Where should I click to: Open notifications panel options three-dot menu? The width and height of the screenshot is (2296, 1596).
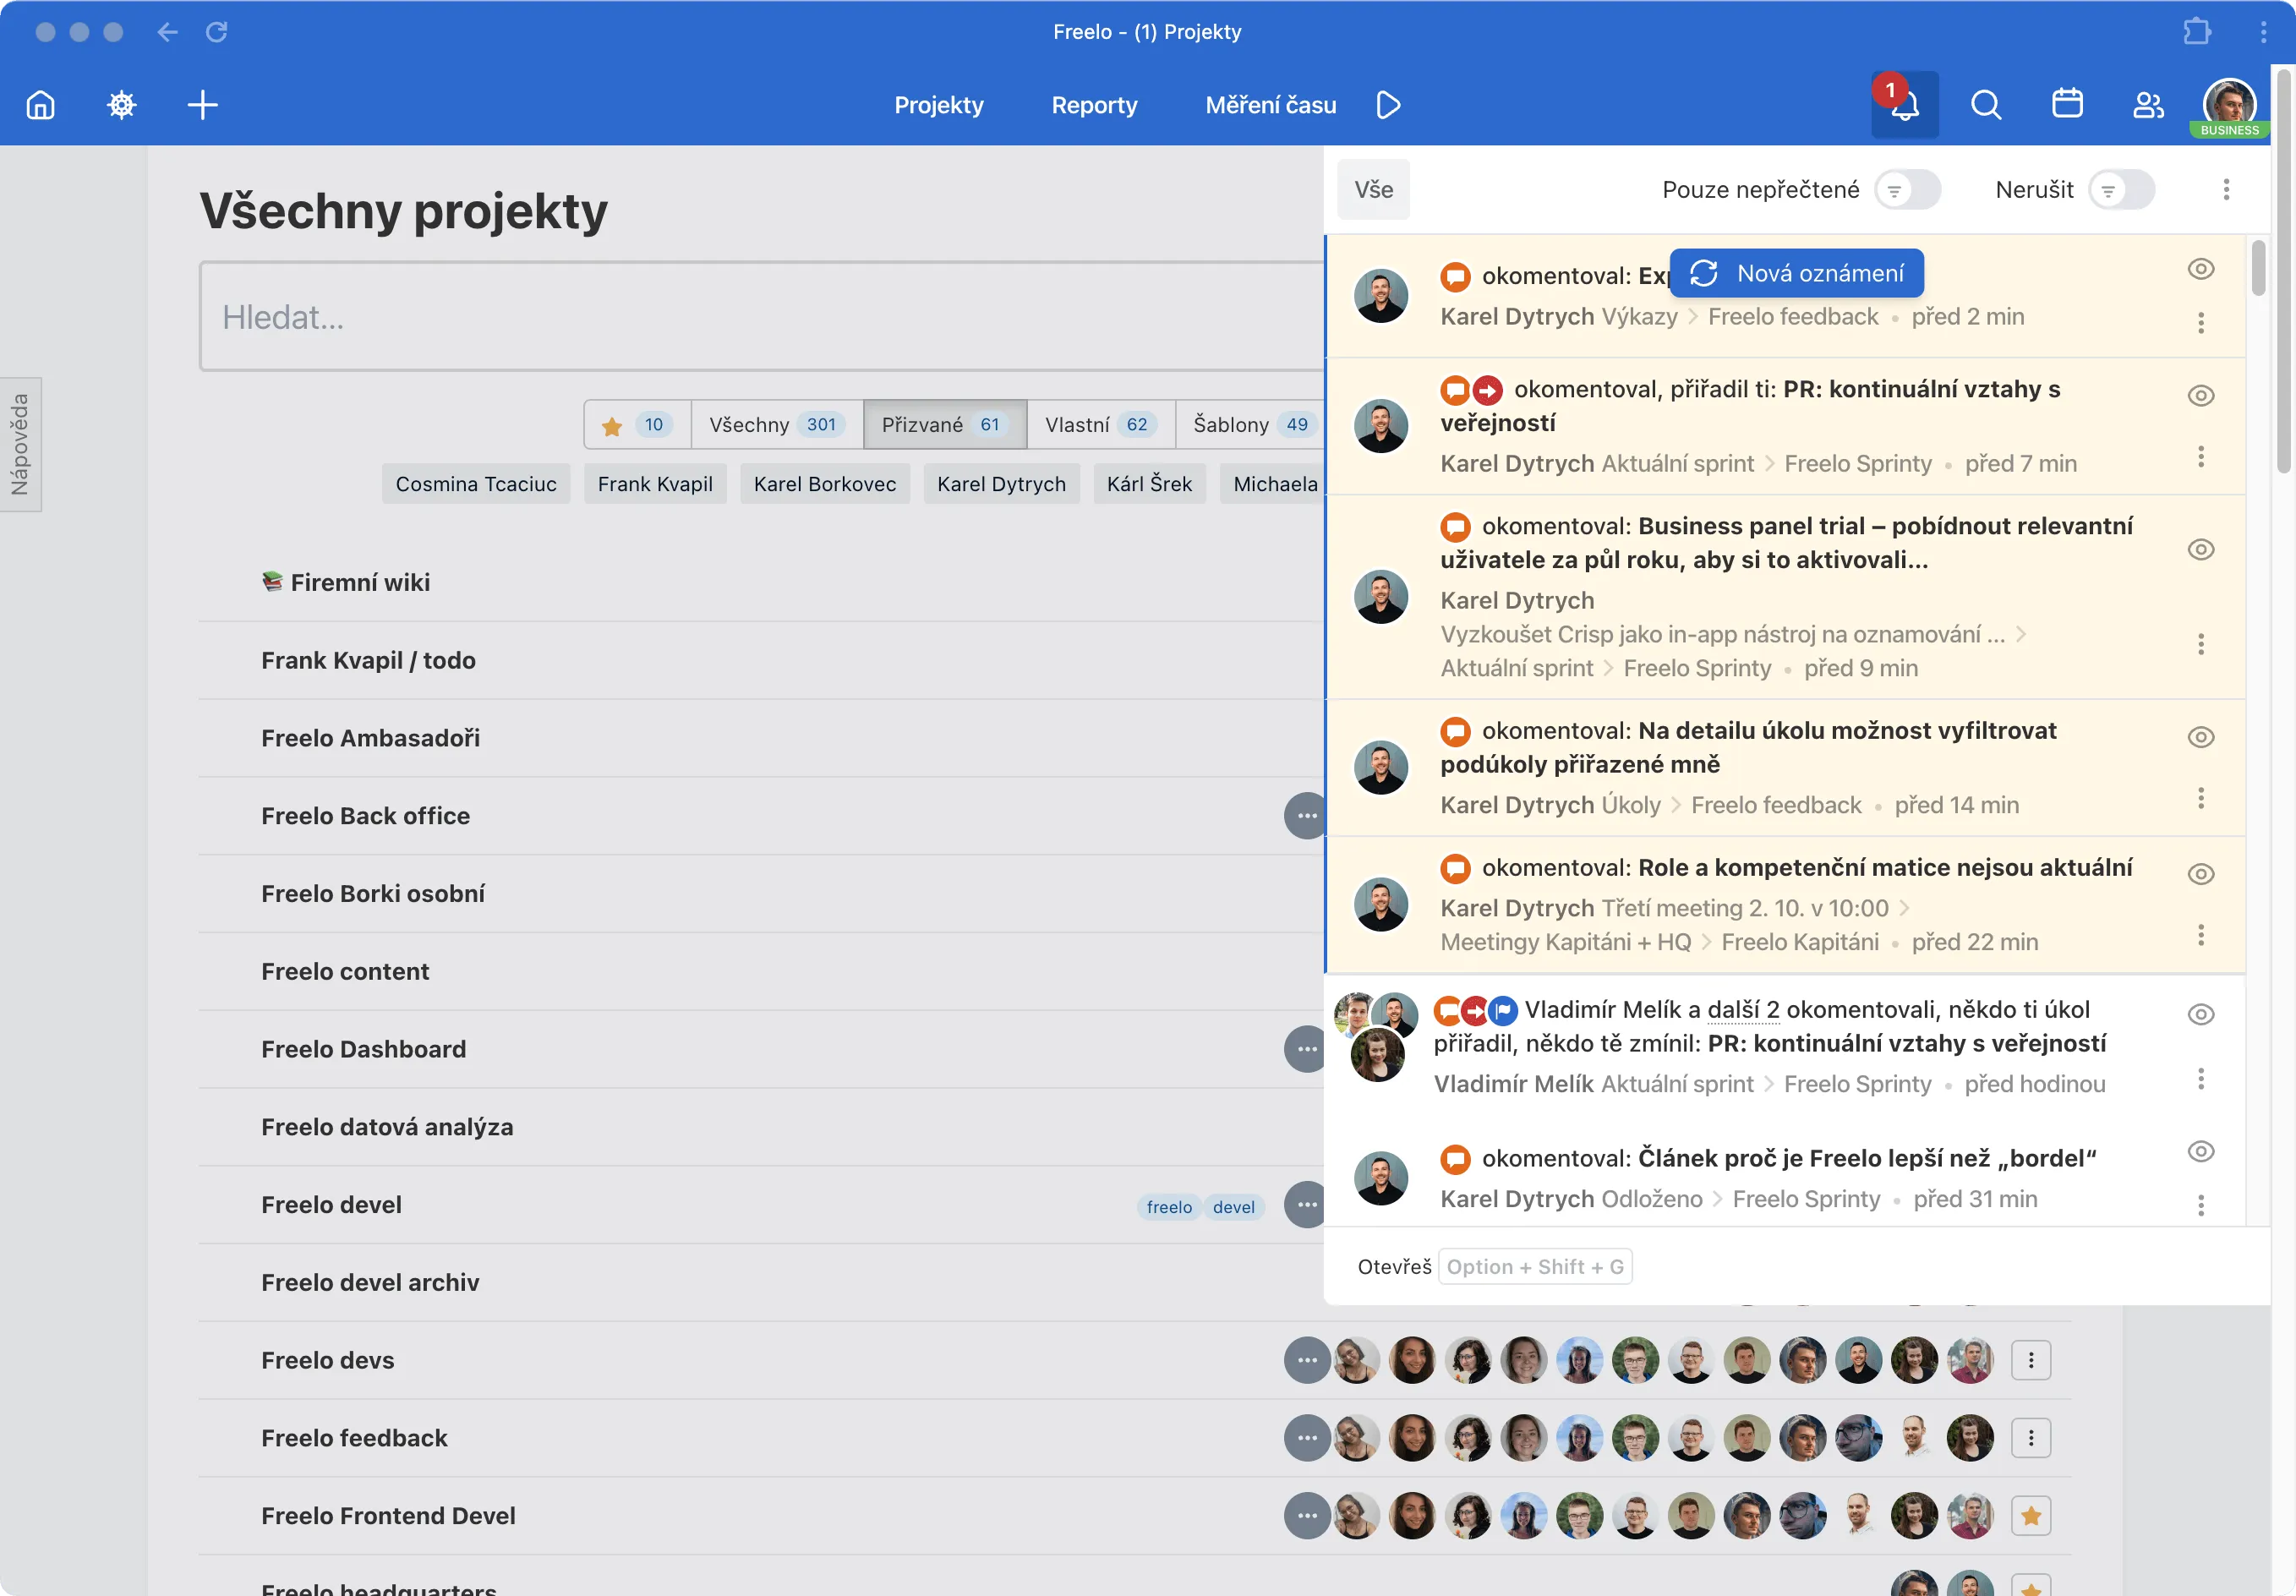pos(2226,190)
